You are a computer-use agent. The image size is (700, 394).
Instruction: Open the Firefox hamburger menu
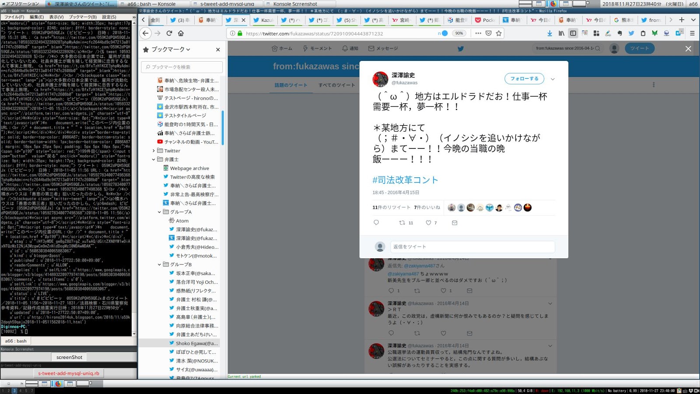point(692,33)
